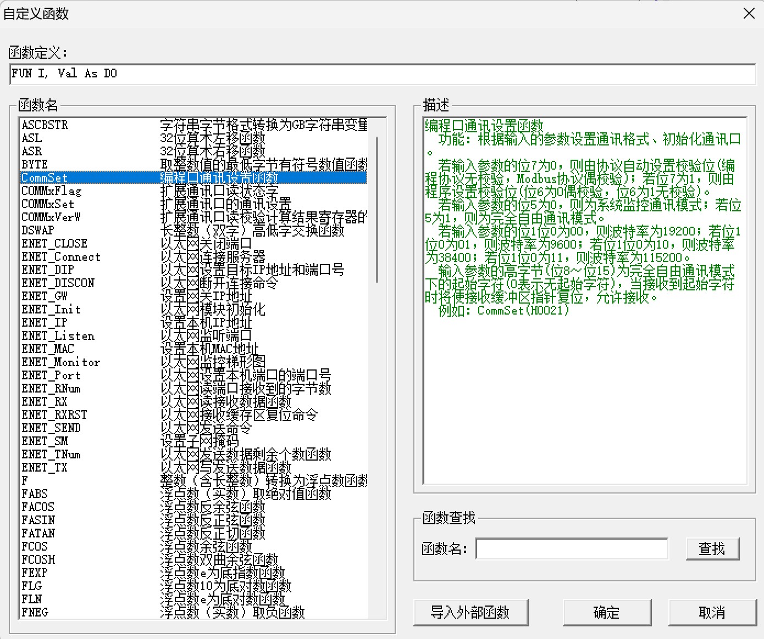Select the FLN function row
Image resolution: width=764 pixels, height=639 pixels.
click(194, 599)
